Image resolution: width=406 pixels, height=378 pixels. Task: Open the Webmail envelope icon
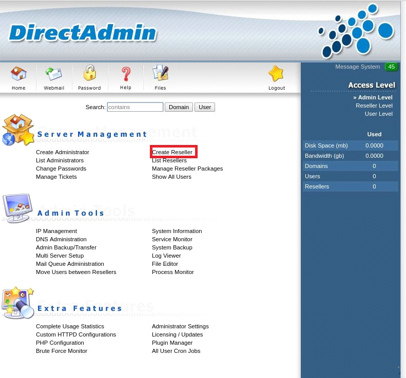click(53, 75)
